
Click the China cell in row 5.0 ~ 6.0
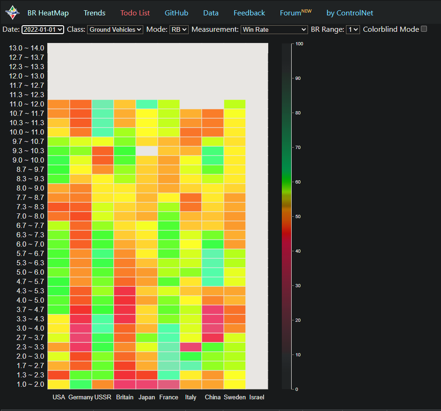[213, 272]
